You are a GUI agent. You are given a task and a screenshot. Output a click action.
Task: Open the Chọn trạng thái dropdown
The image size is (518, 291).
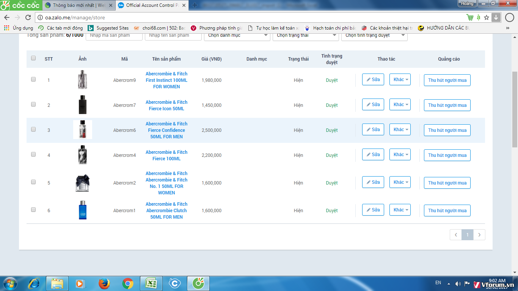pos(306,35)
